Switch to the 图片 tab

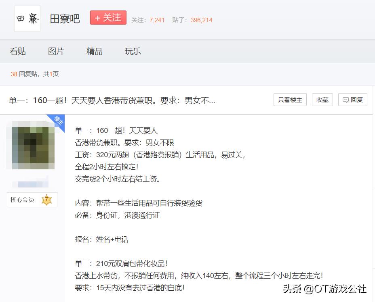point(56,51)
